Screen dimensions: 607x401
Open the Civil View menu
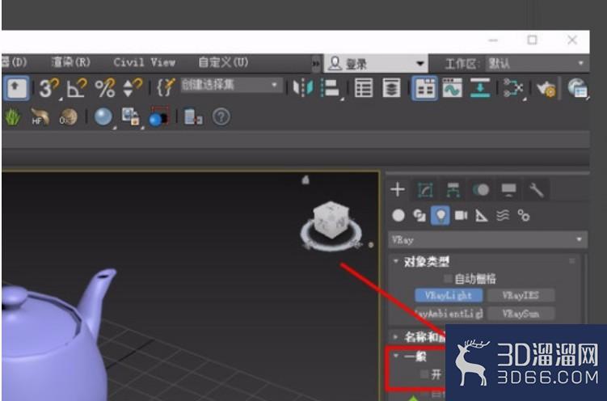(144, 62)
